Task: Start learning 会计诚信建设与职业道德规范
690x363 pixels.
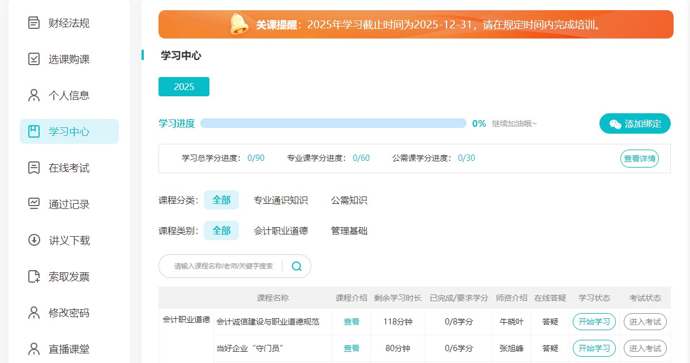Action: tap(593, 321)
